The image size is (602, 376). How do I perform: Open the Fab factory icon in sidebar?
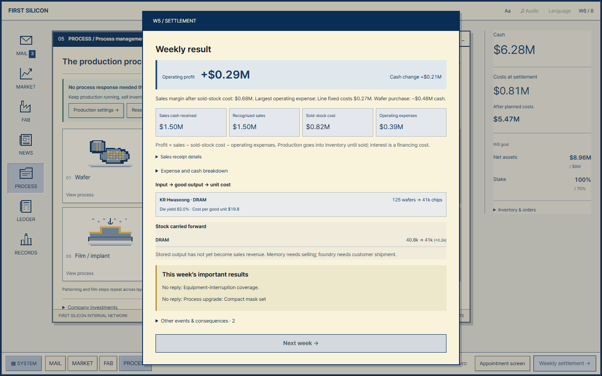click(x=26, y=107)
